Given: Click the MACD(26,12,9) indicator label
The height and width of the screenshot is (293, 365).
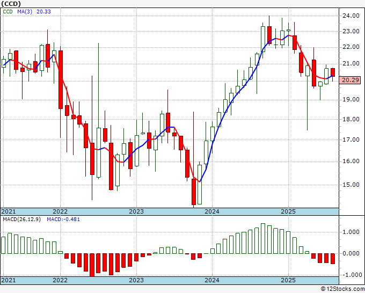Looking at the screenshot, I should coord(21,219).
